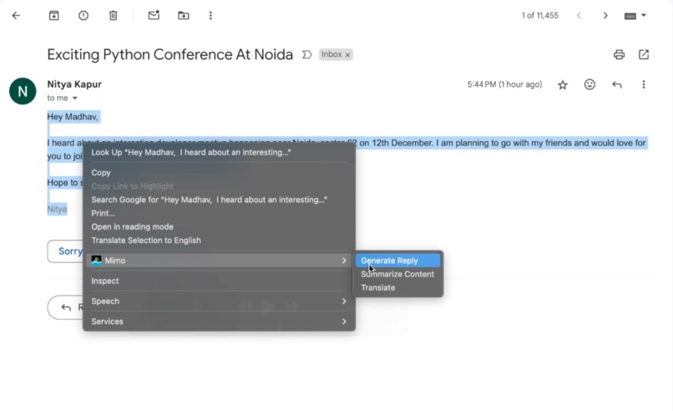
Task: Click sender name Nitya Kapur
Action: (x=74, y=84)
